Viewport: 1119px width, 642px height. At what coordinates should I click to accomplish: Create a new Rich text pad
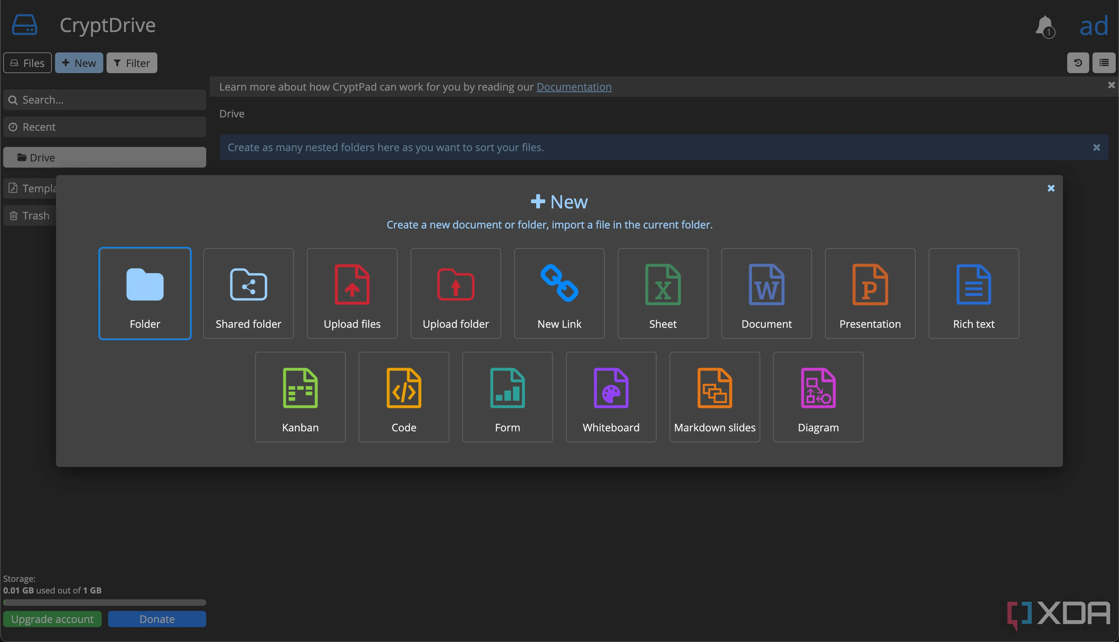(974, 293)
